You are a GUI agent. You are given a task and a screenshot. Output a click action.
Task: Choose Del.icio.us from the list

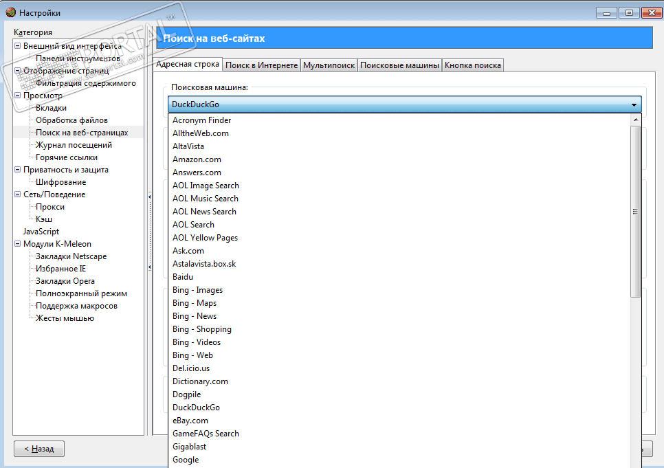(x=399, y=368)
